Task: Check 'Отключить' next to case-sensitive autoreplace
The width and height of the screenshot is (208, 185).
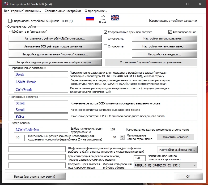Action: click(105, 38)
